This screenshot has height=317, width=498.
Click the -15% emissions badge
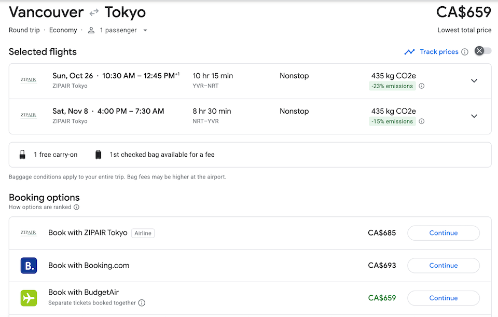(x=392, y=121)
